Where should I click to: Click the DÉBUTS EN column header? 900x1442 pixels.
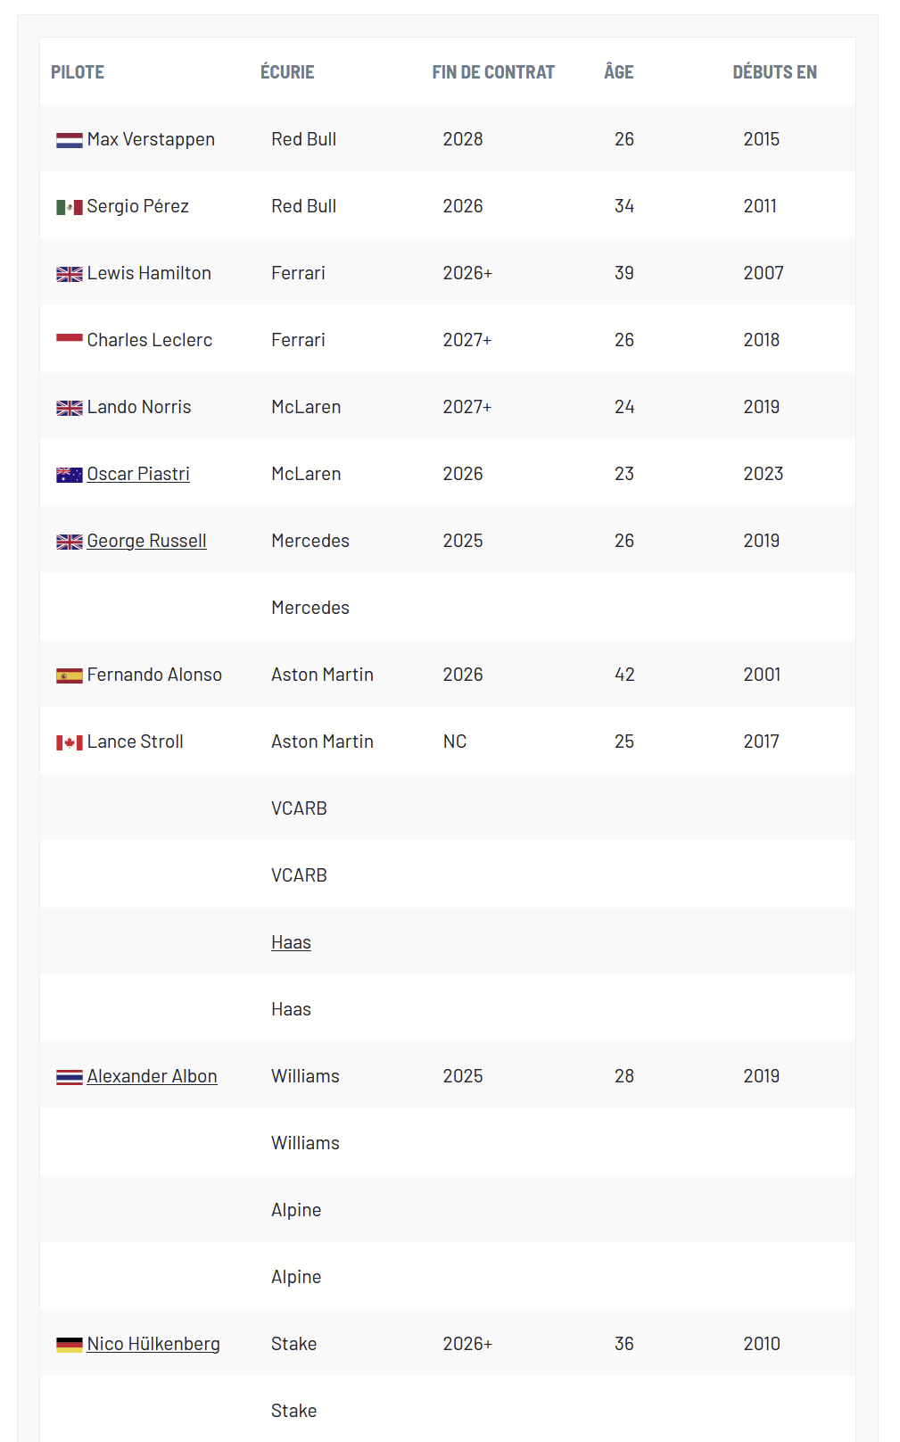[774, 72]
